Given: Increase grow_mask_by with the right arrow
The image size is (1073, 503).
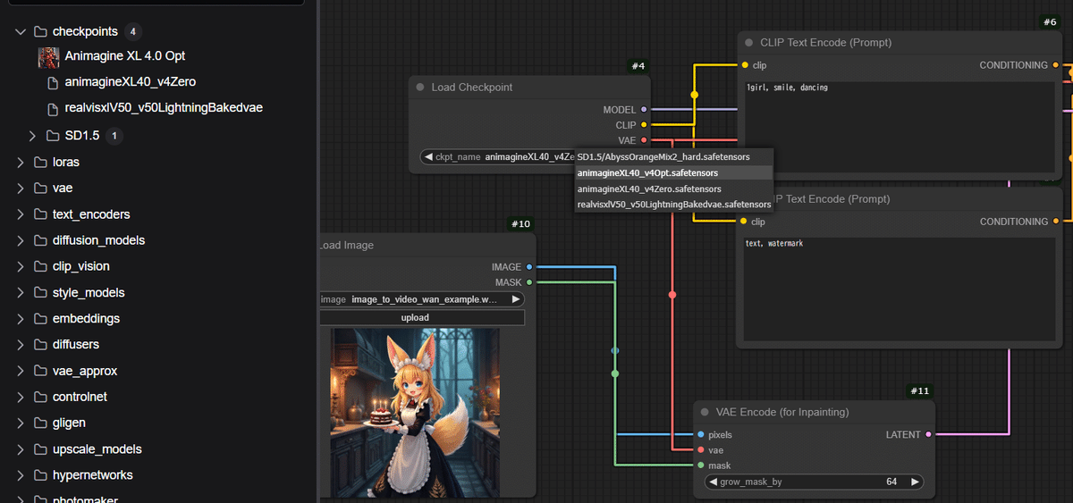Looking at the screenshot, I should pos(915,482).
